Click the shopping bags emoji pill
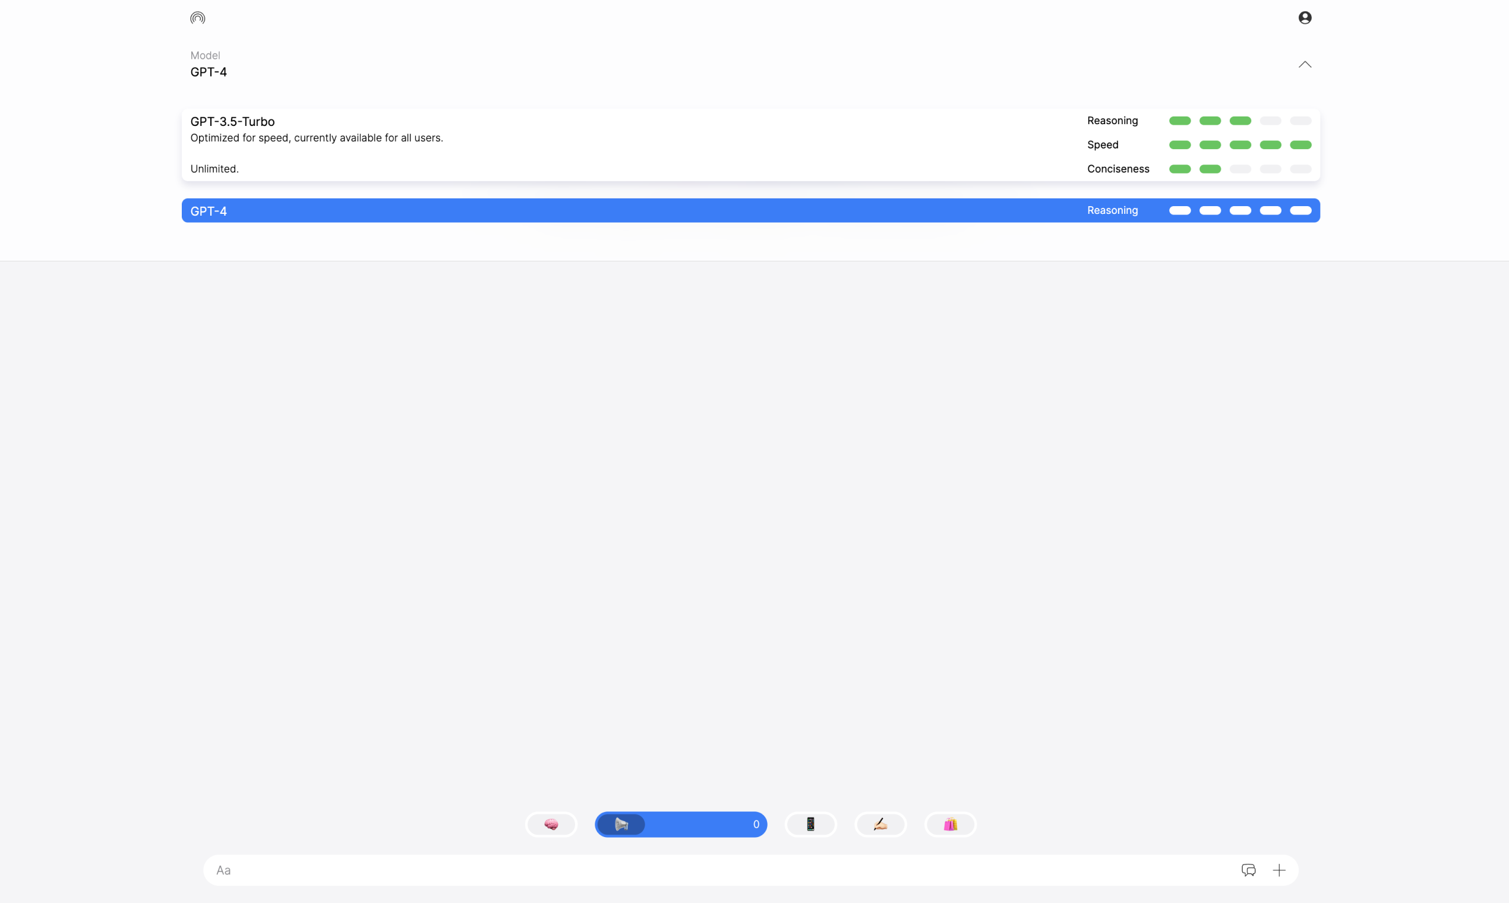The height and width of the screenshot is (903, 1509). [x=951, y=825]
